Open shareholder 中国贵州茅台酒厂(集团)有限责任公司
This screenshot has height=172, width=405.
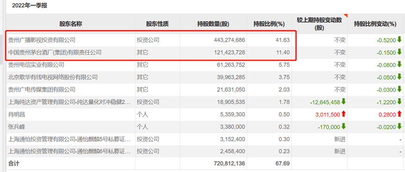click(55, 53)
